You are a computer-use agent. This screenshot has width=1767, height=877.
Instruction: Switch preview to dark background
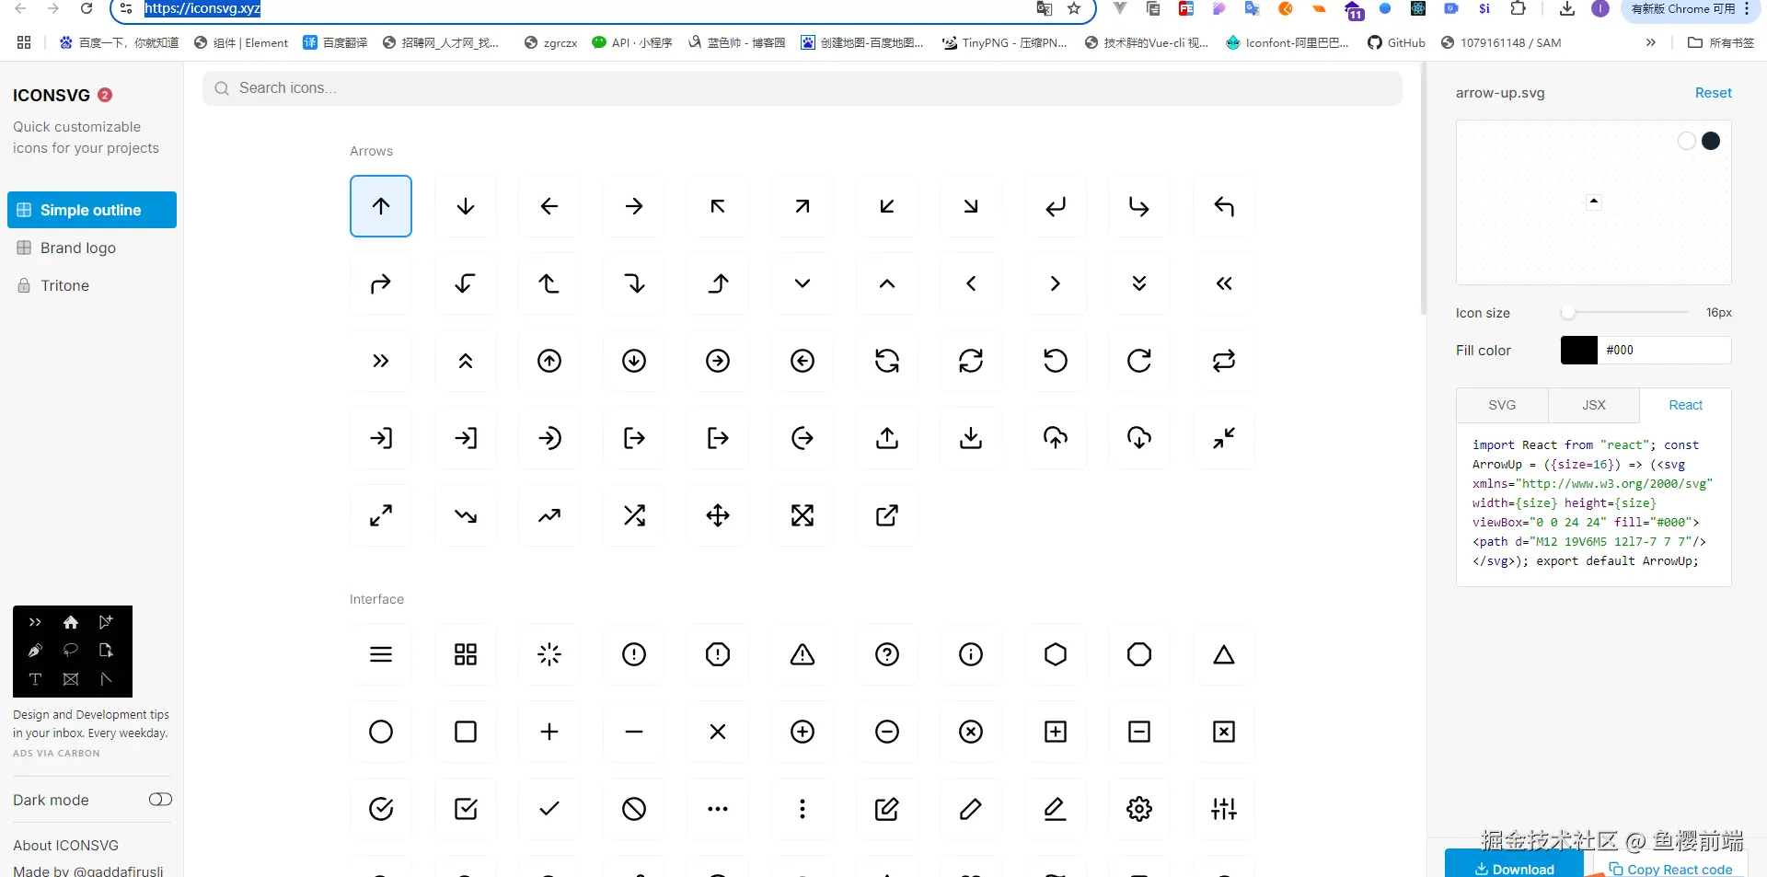pos(1711,141)
